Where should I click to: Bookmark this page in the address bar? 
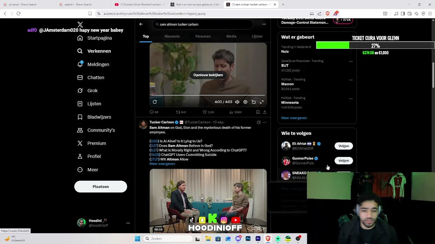(90, 14)
